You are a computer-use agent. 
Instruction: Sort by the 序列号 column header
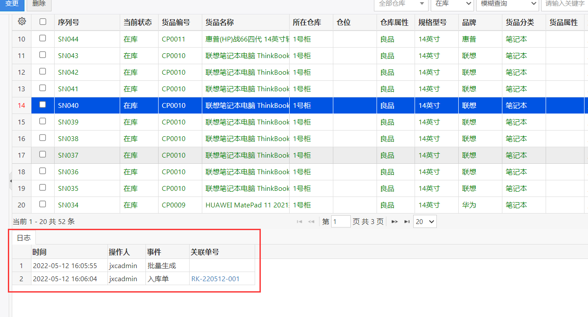87,23
